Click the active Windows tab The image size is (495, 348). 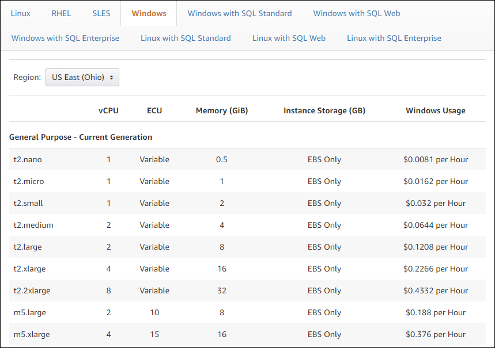(149, 13)
